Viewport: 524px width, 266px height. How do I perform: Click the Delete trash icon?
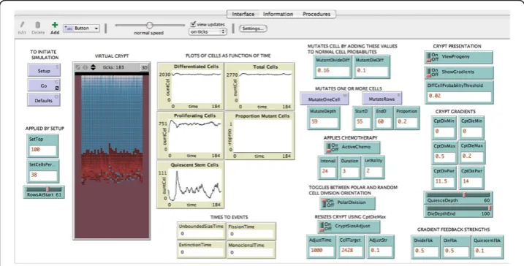point(38,25)
